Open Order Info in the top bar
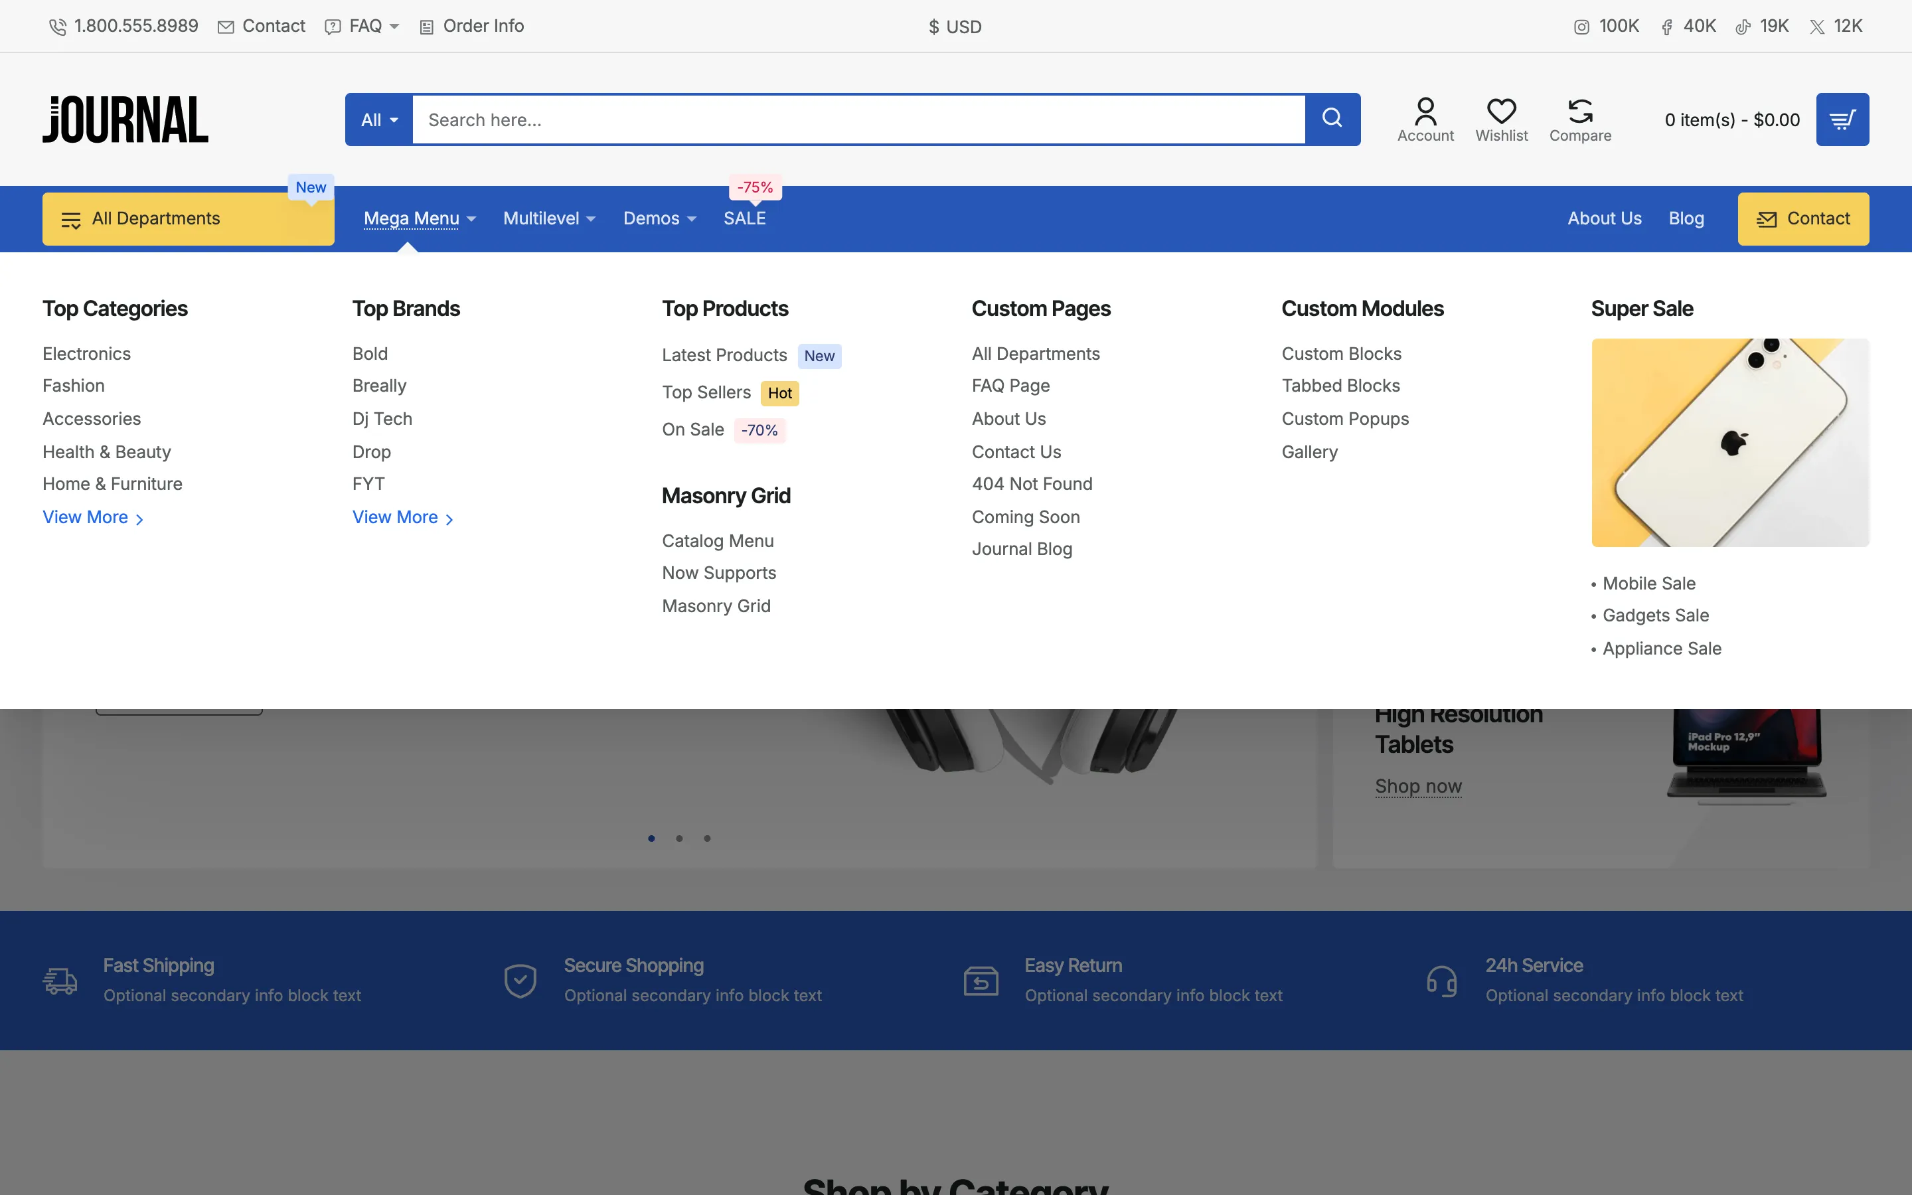The height and width of the screenshot is (1195, 1912). 471,26
